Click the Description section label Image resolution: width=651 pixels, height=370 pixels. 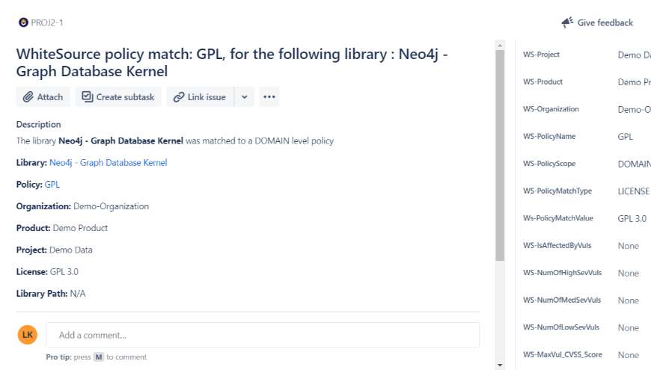pyautogui.click(x=39, y=124)
